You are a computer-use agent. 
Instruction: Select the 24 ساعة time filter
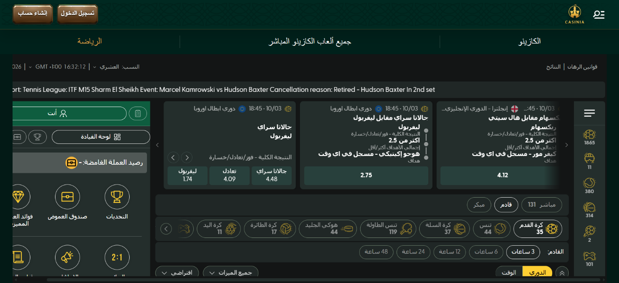413,252
